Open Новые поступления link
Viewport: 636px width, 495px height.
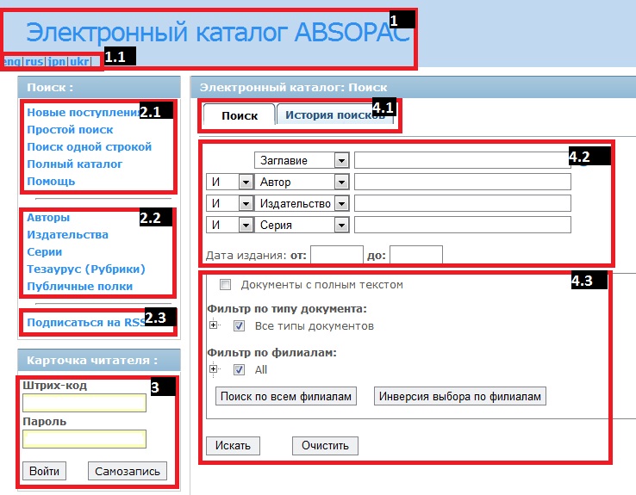pos(83,113)
